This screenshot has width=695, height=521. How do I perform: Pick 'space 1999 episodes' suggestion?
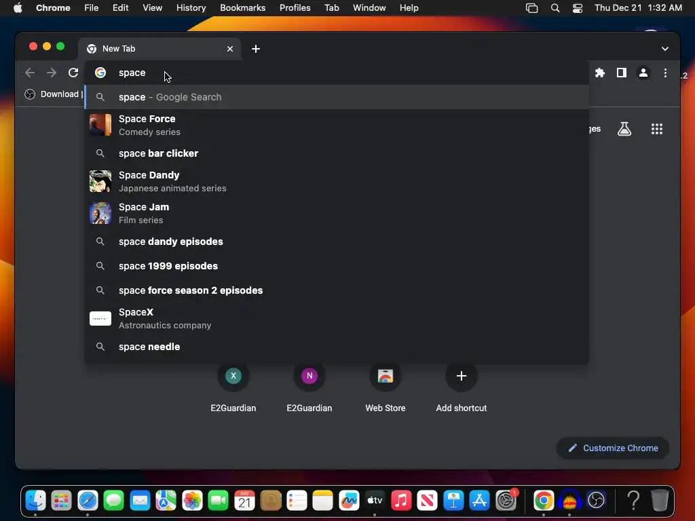click(x=337, y=266)
